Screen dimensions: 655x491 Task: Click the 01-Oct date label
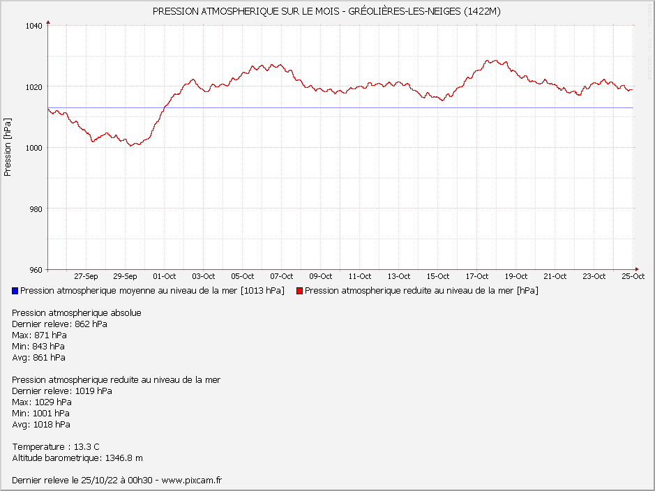tap(165, 276)
